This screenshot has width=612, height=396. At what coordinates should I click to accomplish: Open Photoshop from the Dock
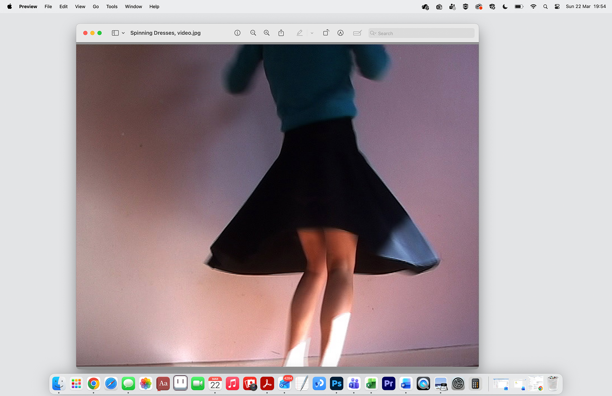(x=336, y=383)
